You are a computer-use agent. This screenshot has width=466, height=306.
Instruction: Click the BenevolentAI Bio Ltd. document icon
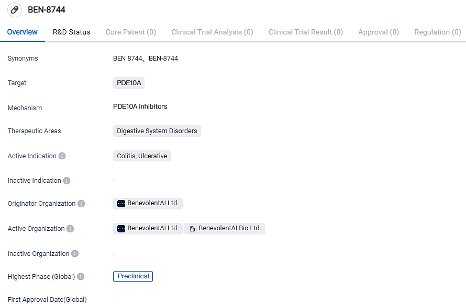(192, 229)
